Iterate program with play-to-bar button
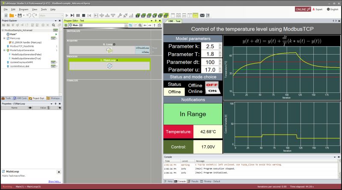The height and width of the screenshot is (190, 342). coord(72,15)
